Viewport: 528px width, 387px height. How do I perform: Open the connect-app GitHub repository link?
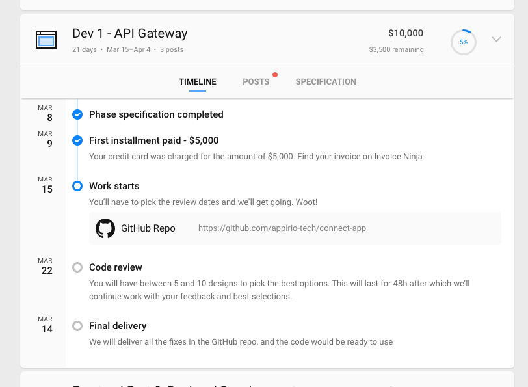point(282,228)
